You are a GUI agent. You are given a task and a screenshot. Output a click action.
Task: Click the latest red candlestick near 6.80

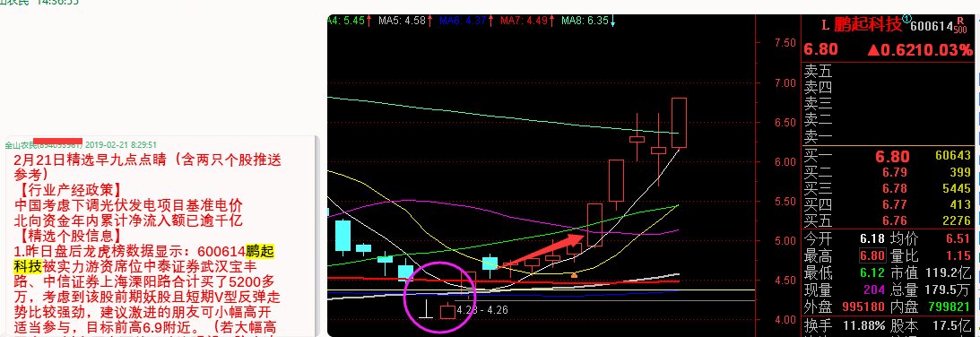click(x=680, y=123)
